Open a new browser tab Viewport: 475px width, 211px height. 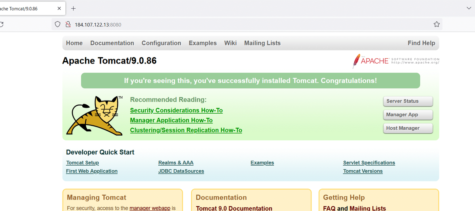coord(74,8)
